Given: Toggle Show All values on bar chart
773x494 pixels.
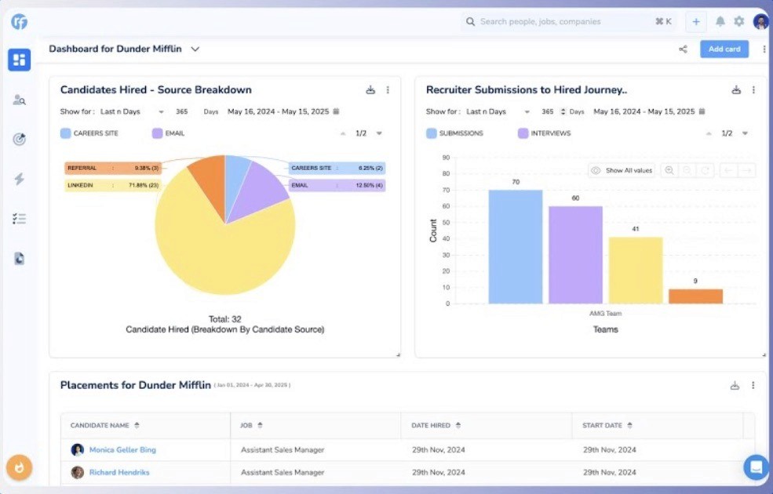Looking at the screenshot, I should click(622, 170).
